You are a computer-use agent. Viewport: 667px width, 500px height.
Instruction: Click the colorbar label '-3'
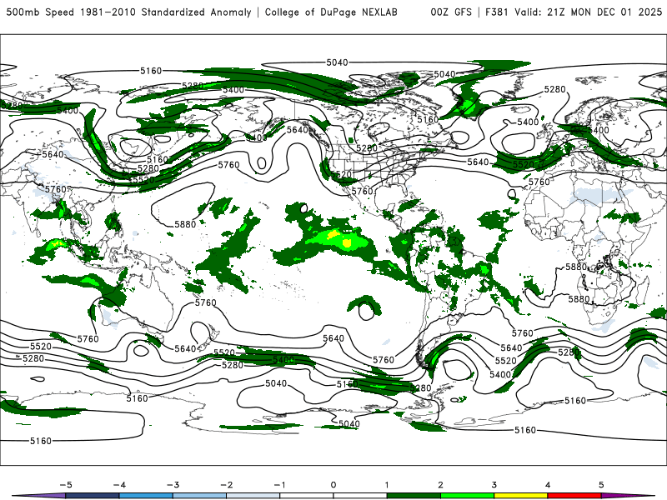[x=173, y=485]
